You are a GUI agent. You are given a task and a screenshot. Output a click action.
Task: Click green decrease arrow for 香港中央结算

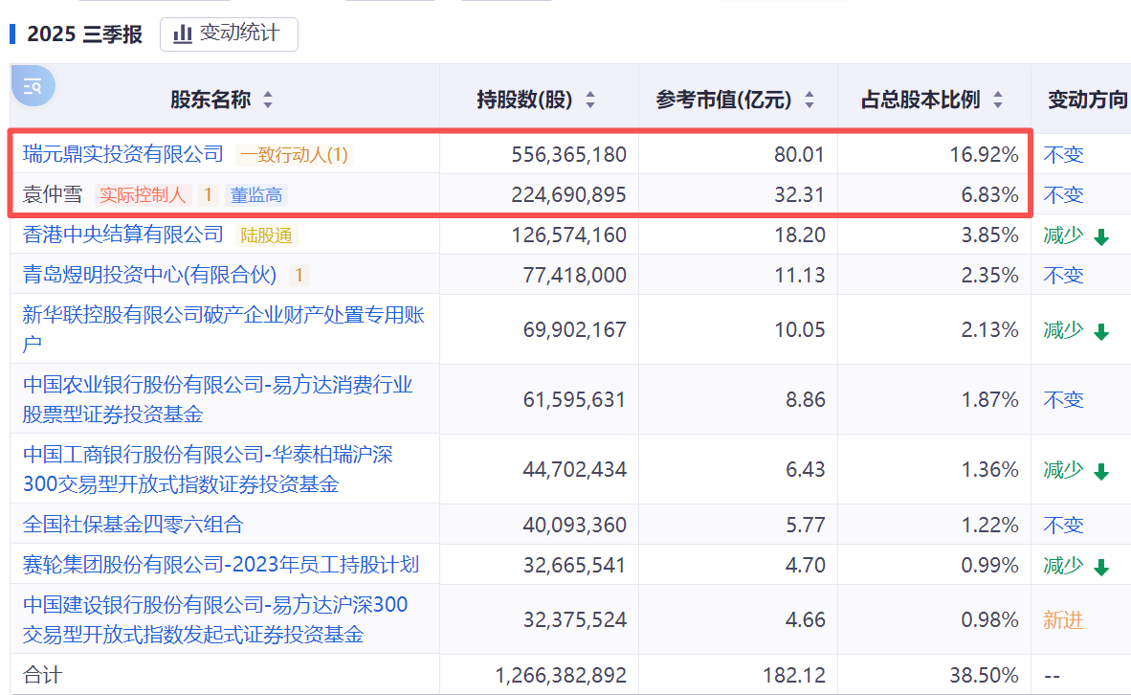1101,236
